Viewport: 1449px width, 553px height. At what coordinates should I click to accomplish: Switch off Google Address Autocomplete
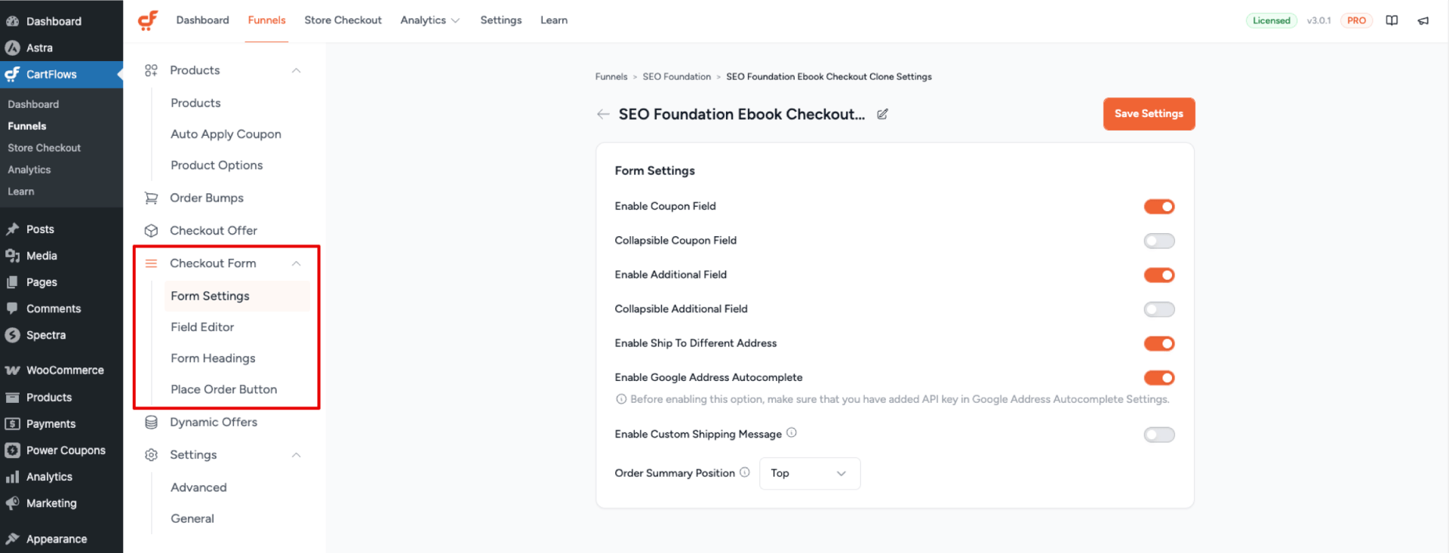tap(1159, 378)
